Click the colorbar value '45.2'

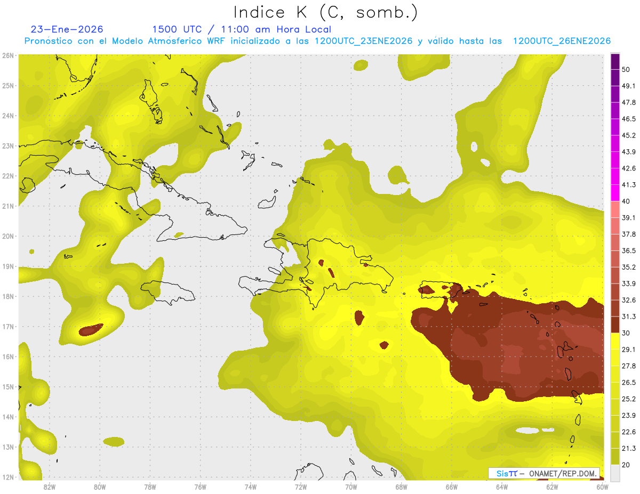point(628,135)
